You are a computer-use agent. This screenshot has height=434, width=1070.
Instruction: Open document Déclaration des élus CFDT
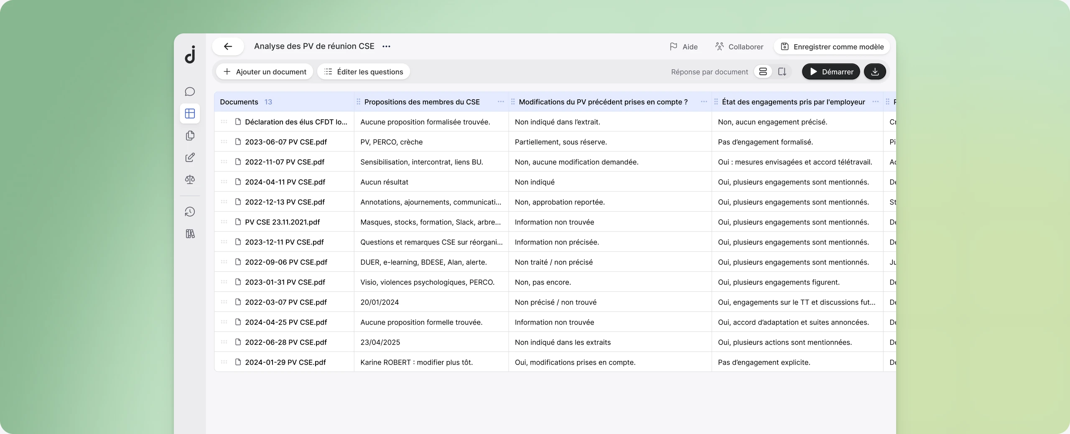pyautogui.click(x=296, y=122)
